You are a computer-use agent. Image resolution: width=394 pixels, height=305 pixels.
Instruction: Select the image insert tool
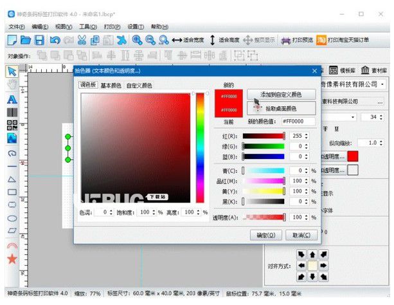[12, 138]
